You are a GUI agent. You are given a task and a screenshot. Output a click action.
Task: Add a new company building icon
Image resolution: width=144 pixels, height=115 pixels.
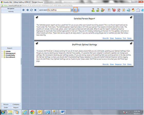tap(98, 10)
